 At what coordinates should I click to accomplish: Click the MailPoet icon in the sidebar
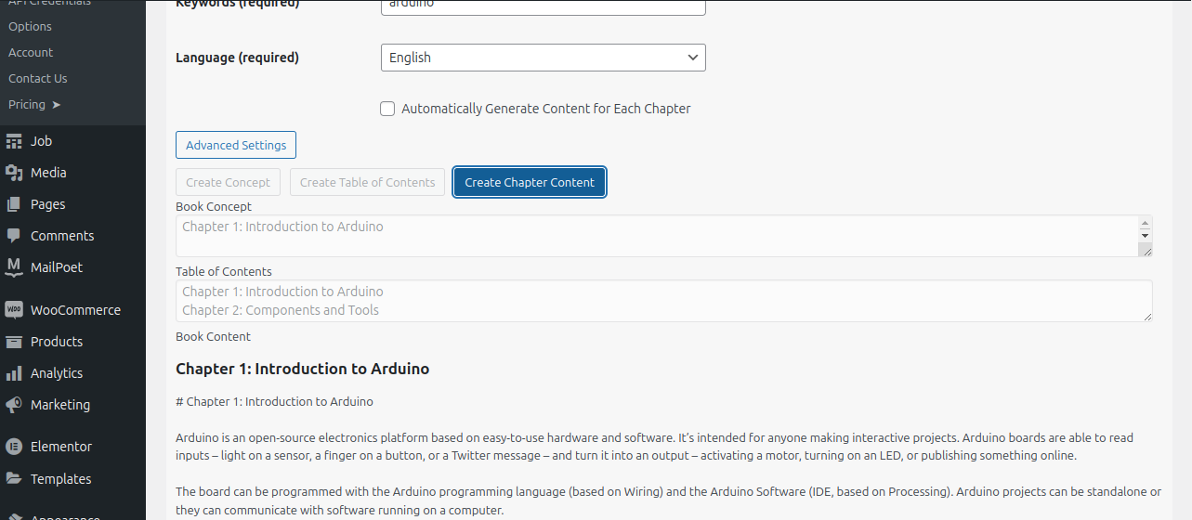click(14, 267)
